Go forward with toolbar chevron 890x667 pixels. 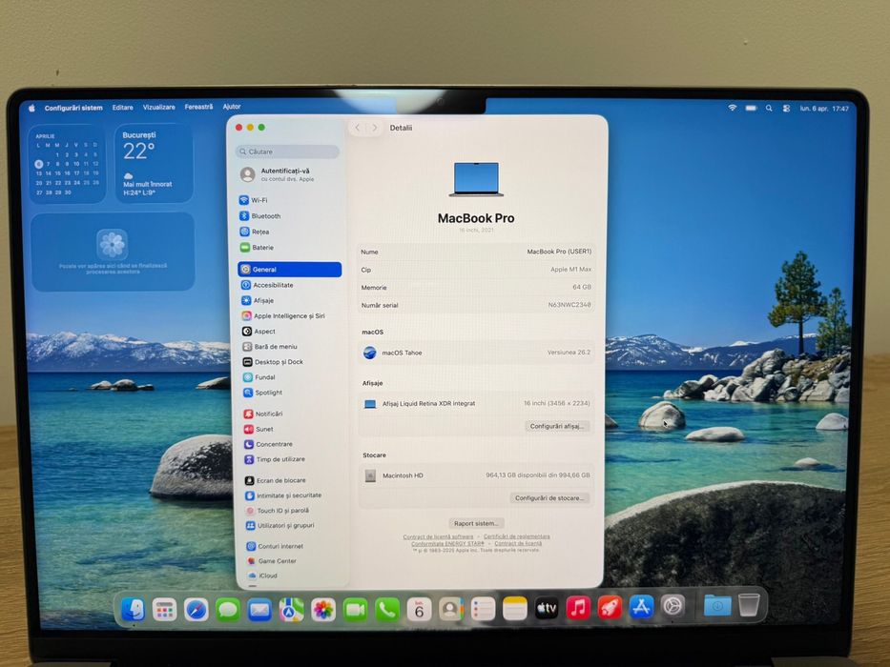click(375, 129)
